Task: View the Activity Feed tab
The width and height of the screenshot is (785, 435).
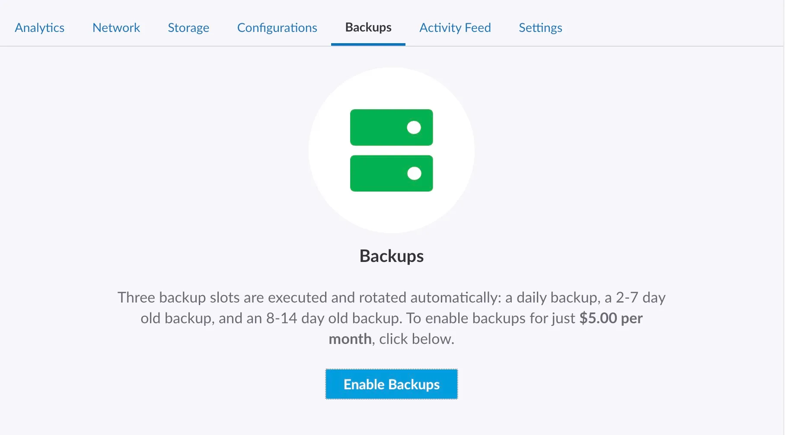Action: [455, 28]
